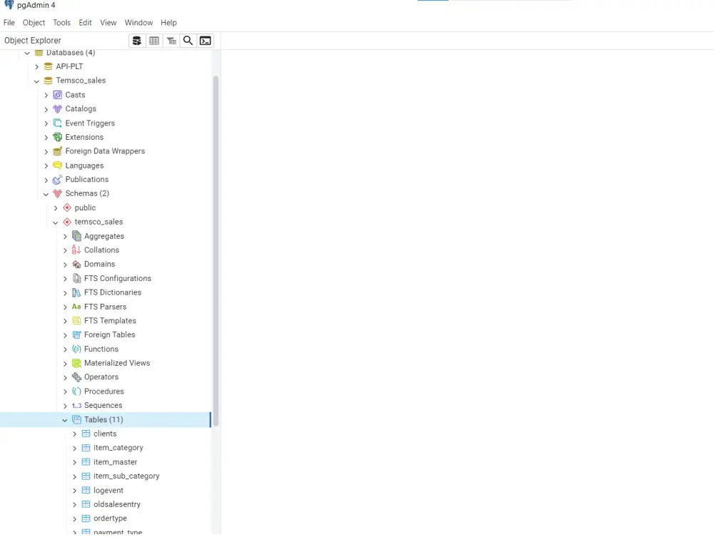This screenshot has width=714, height=542.
Task: Click the Materialized Views icon
Action: pyautogui.click(x=76, y=363)
